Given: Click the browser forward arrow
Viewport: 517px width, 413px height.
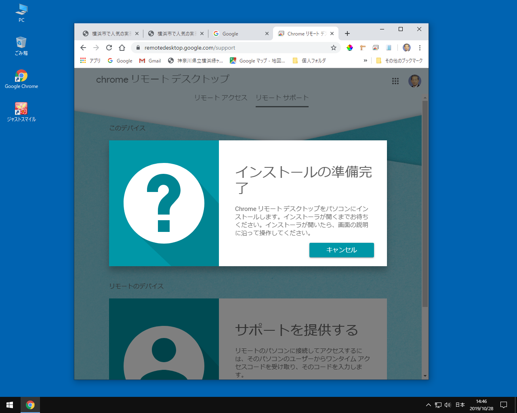Looking at the screenshot, I should point(96,48).
